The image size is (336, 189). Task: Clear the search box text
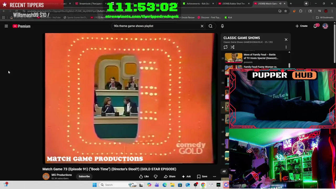click(x=202, y=26)
